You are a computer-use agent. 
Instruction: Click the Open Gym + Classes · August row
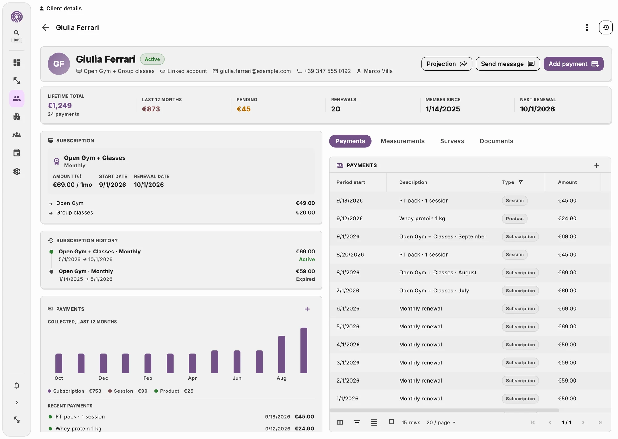click(x=470, y=273)
